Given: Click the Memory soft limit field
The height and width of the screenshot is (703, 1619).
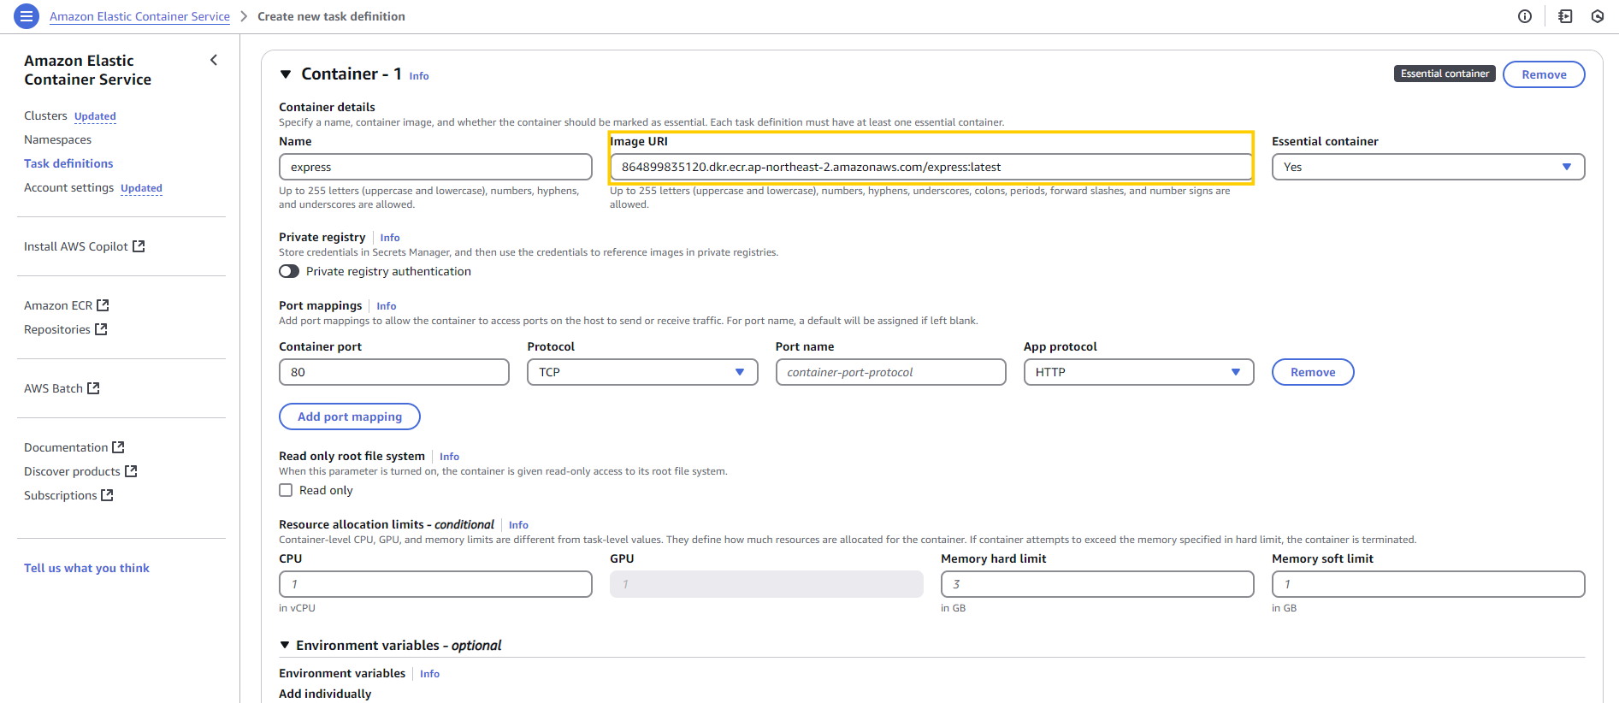Looking at the screenshot, I should point(1428,584).
